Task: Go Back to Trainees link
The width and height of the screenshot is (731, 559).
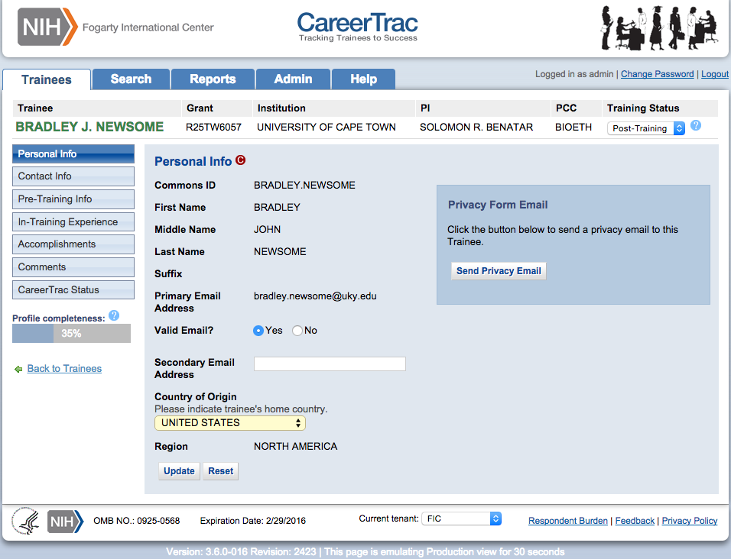Action: click(64, 369)
